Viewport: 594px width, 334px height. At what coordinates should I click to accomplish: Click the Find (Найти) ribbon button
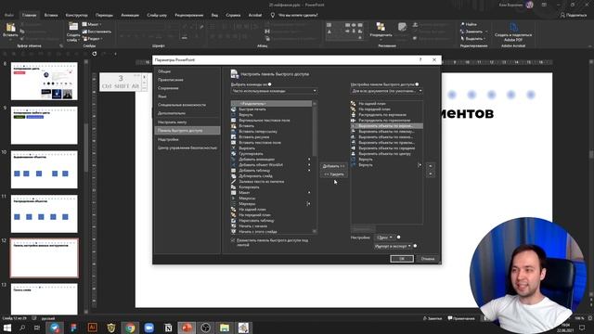[x=469, y=24]
